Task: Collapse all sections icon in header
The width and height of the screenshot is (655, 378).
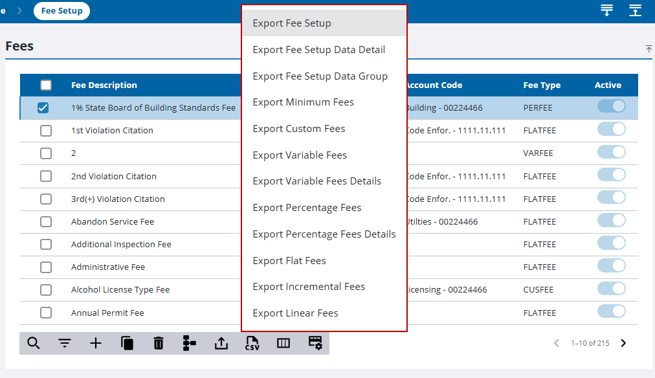Action: 635,10
